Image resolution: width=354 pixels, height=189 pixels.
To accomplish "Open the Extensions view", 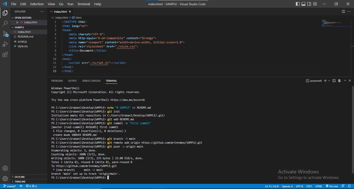I will pyautogui.click(x=5, y=54).
